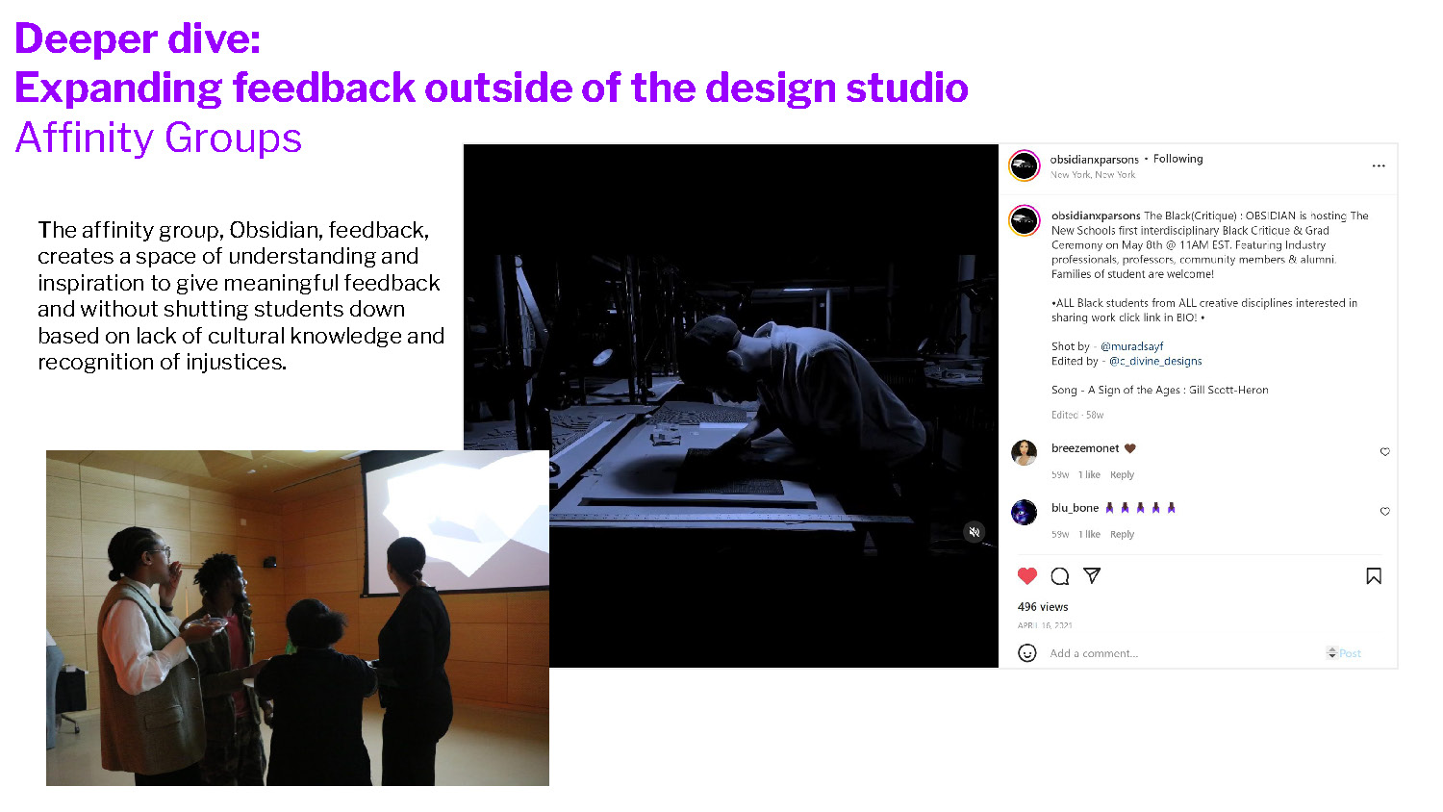Open emoji picker in comment box

(1027, 653)
